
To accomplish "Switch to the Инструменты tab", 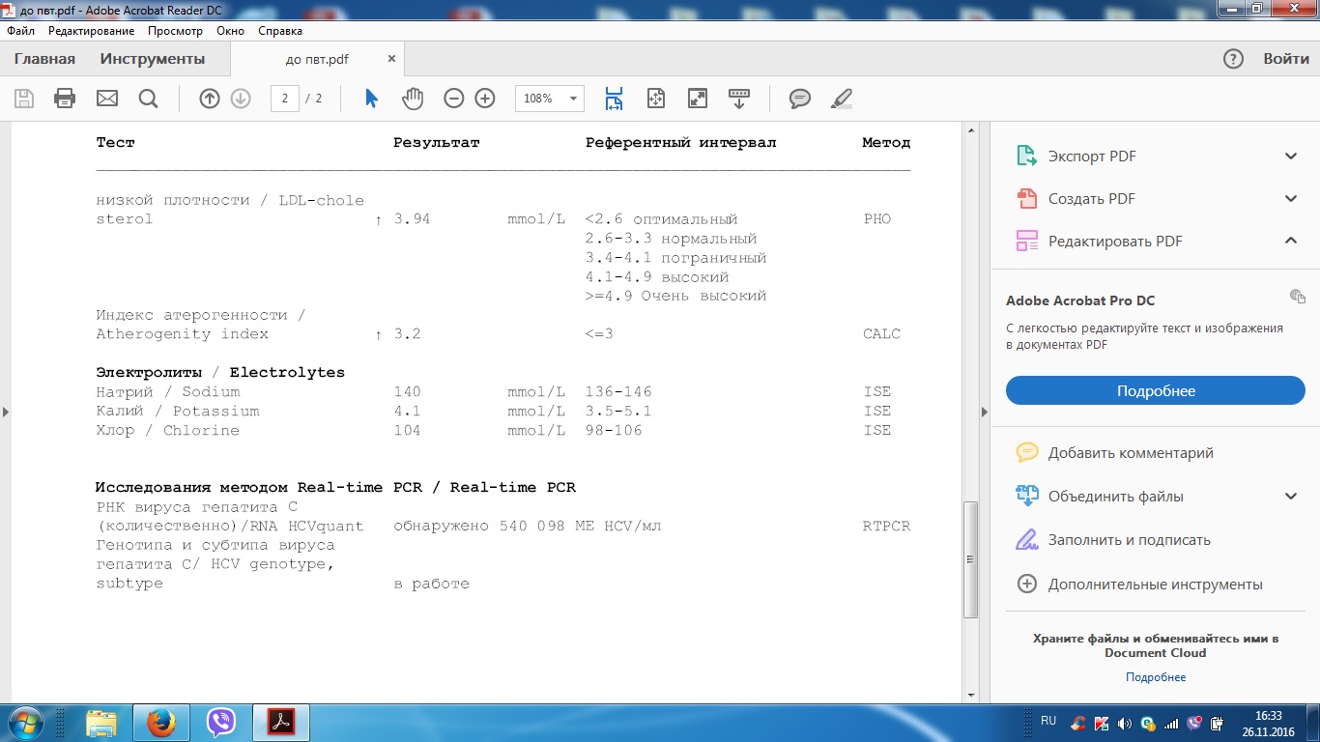I will [153, 59].
